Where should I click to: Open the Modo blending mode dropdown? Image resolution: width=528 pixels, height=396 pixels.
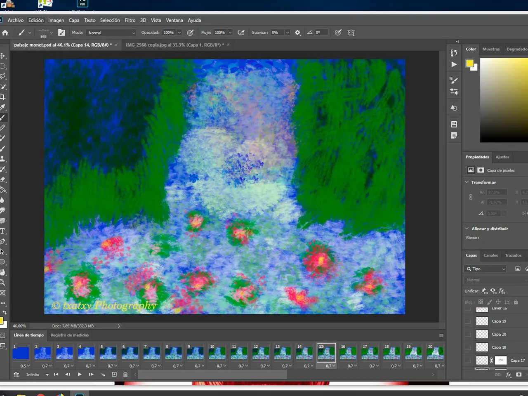pyautogui.click(x=111, y=33)
